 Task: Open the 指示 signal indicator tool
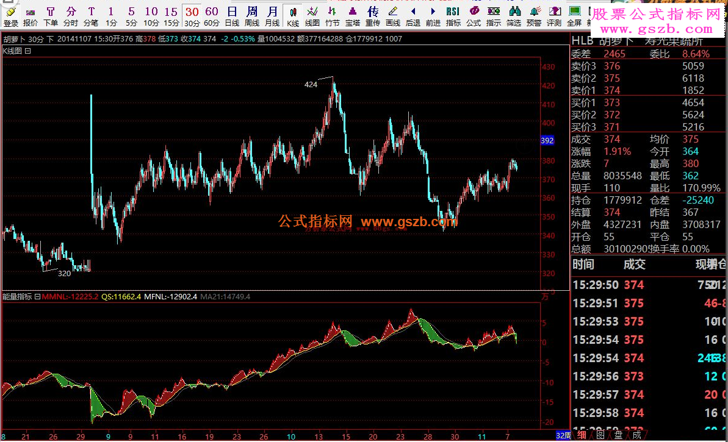click(x=494, y=16)
